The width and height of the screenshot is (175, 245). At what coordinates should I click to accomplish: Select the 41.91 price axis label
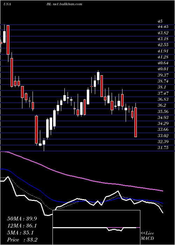163,51
